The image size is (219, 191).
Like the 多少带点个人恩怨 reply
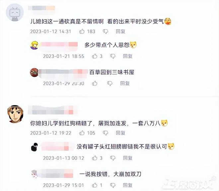coord(95,56)
